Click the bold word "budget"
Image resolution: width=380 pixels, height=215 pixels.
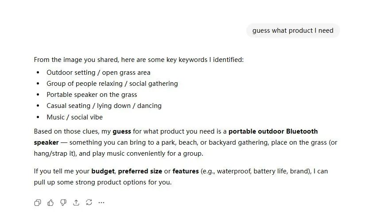103,171
